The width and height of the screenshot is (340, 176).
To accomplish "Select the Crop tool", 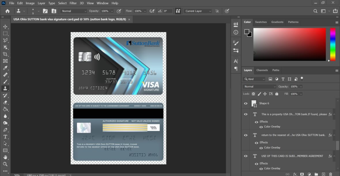I will (x=5, y=54).
